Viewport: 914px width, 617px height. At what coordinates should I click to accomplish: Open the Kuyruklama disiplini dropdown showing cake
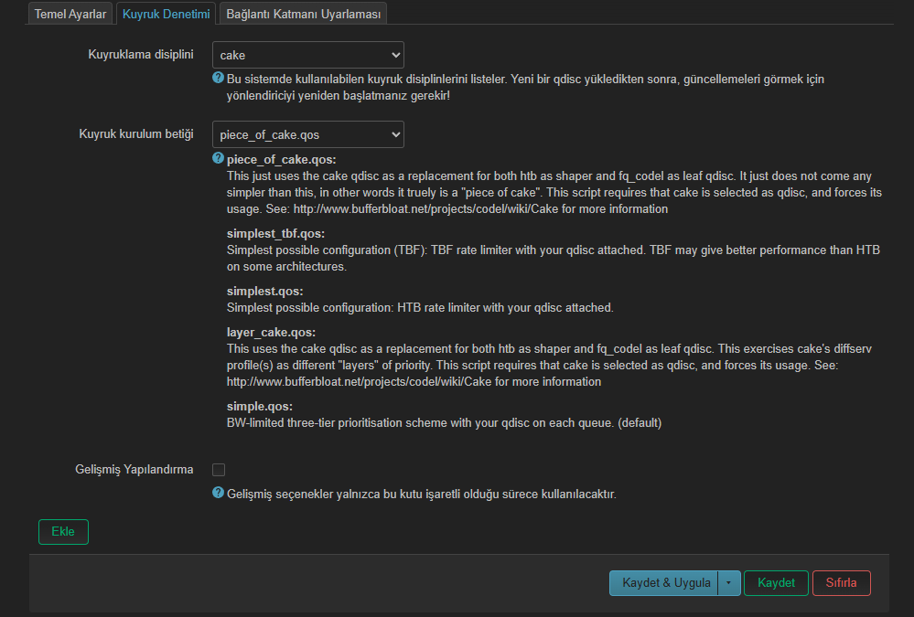click(307, 56)
